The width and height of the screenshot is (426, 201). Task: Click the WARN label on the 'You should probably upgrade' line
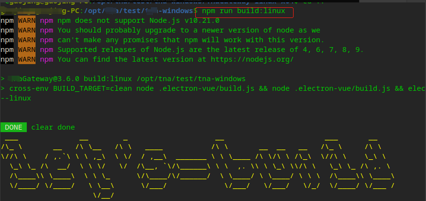27,30
